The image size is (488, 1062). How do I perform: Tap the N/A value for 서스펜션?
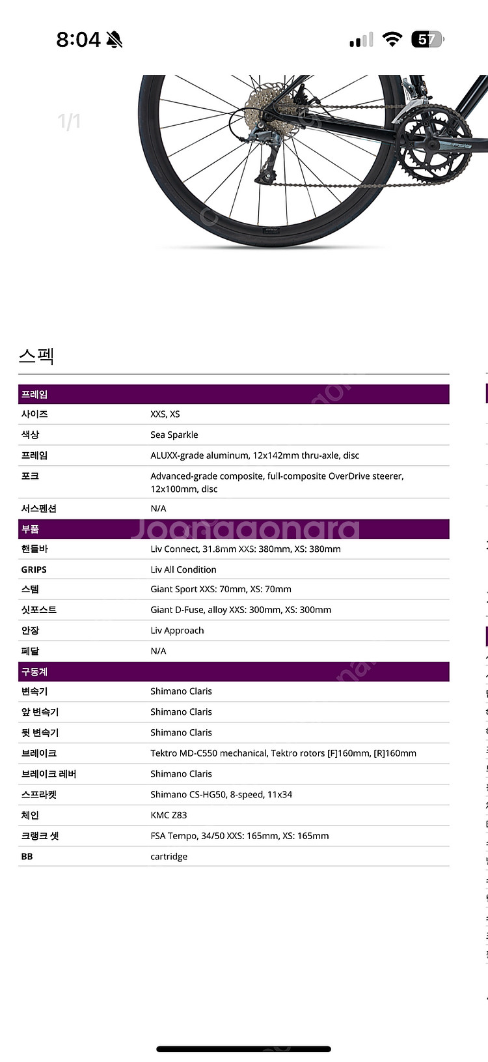[x=158, y=508]
